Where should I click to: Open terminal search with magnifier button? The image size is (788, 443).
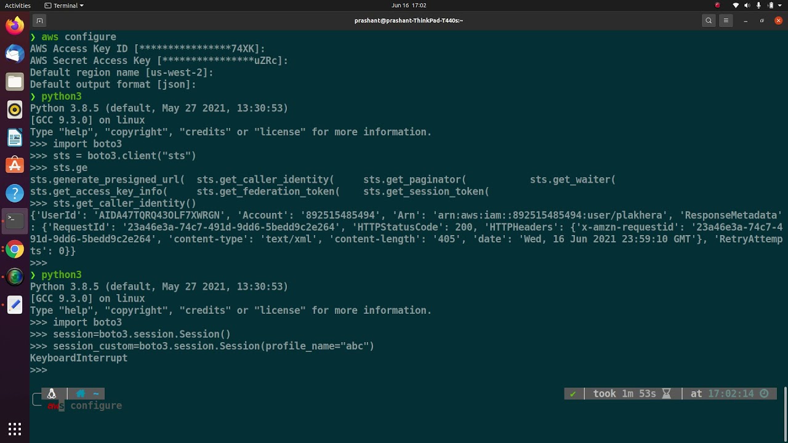coord(709,20)
